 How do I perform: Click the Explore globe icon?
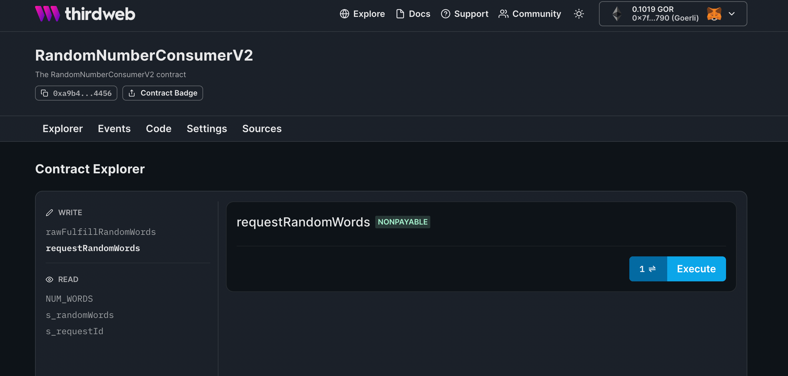(x=345, y=14)
